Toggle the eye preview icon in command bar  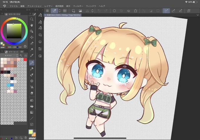coord(65,11)
